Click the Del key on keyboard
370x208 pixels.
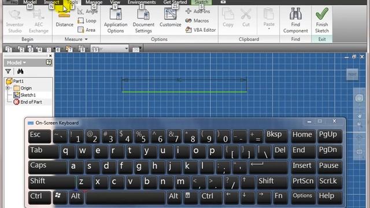click(280, 151)
